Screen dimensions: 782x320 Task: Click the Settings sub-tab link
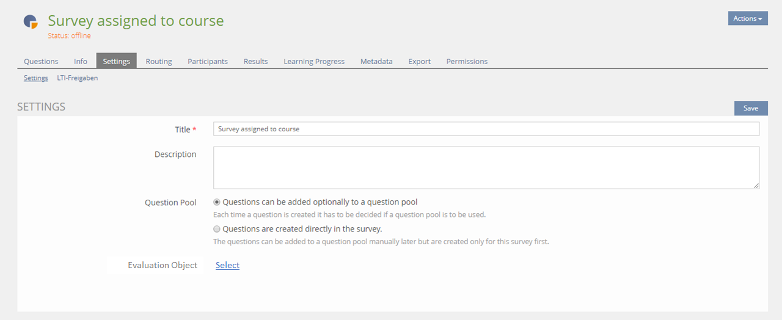pos(36,78)
